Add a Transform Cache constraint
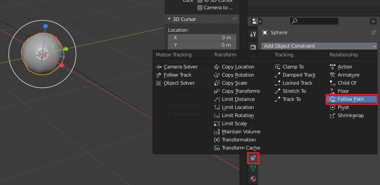 click(x=237, y=148)
